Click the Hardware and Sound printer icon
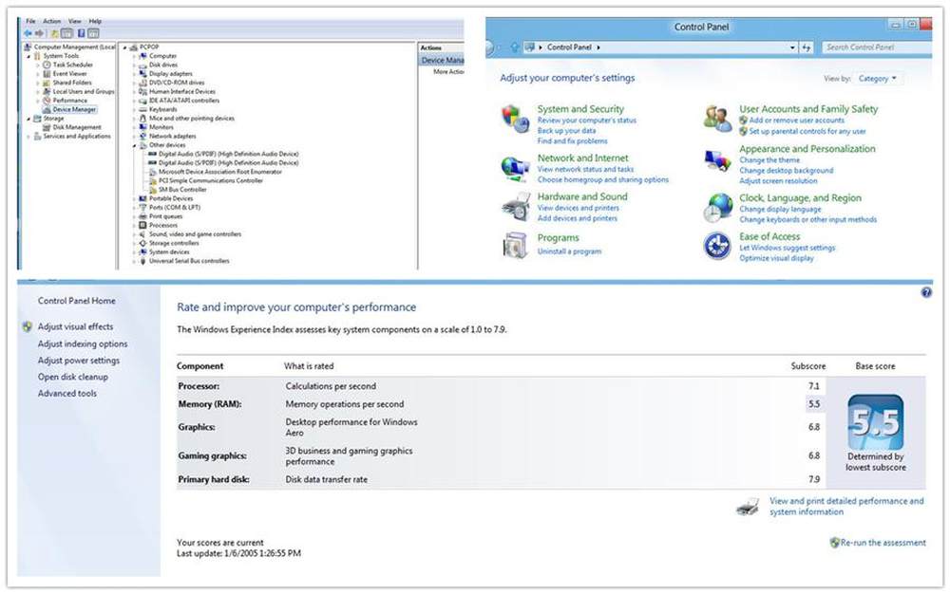Image resolution: width=950 pixels, height=594 pixels. click(515, 206)
